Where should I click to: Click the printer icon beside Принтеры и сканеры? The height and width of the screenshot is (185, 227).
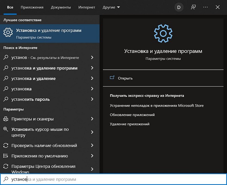(x=6, y=119)
